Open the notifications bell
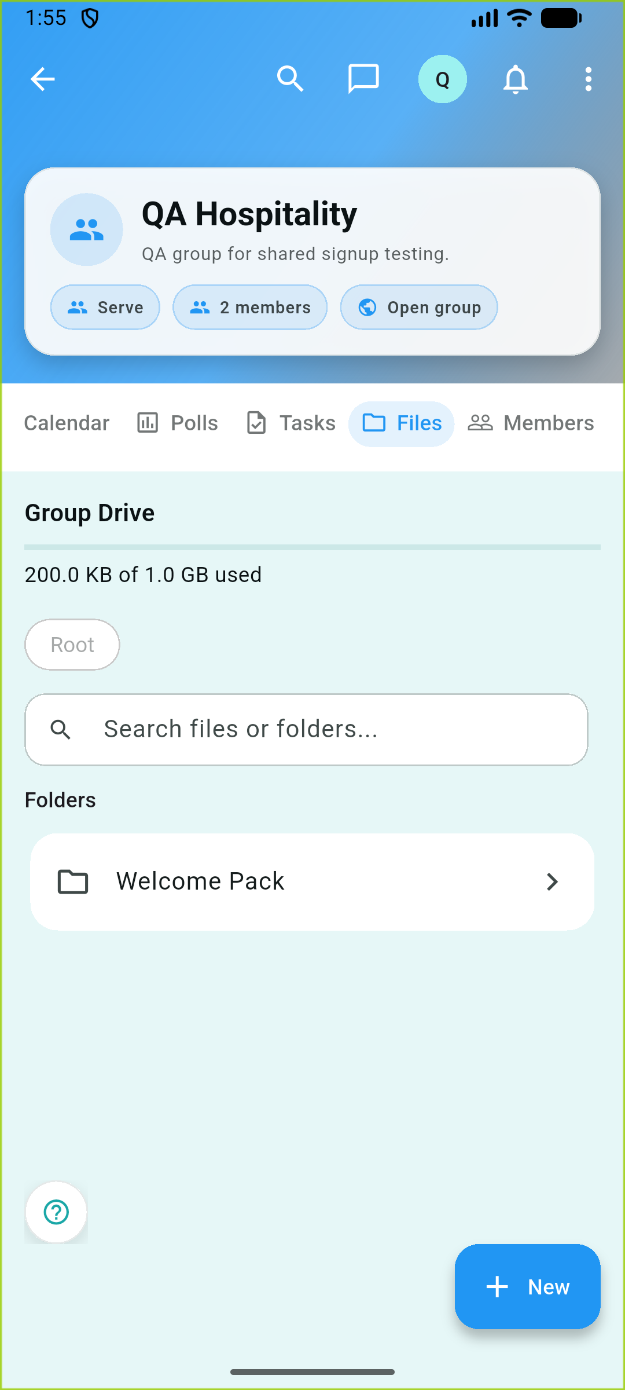Screen dimensions: 625x1390 pos(515,79)
